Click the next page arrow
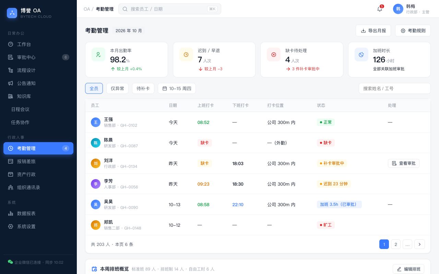 tap(419, 244)
